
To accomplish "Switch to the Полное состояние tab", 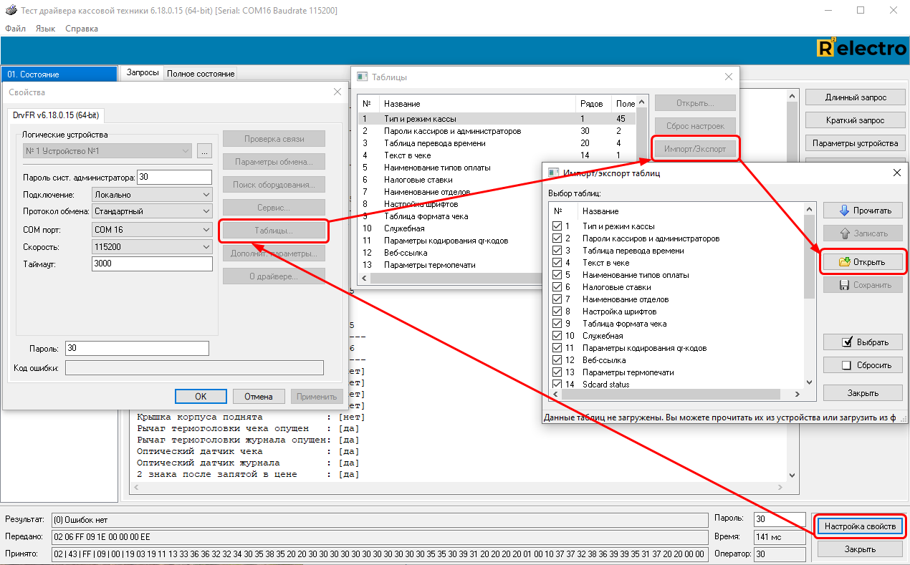I will click(x=201, y=74).
